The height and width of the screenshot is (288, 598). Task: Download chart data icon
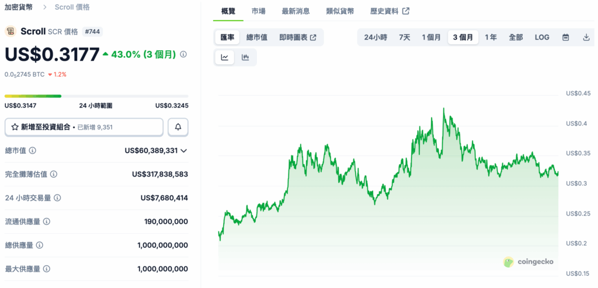pos(586,37)
